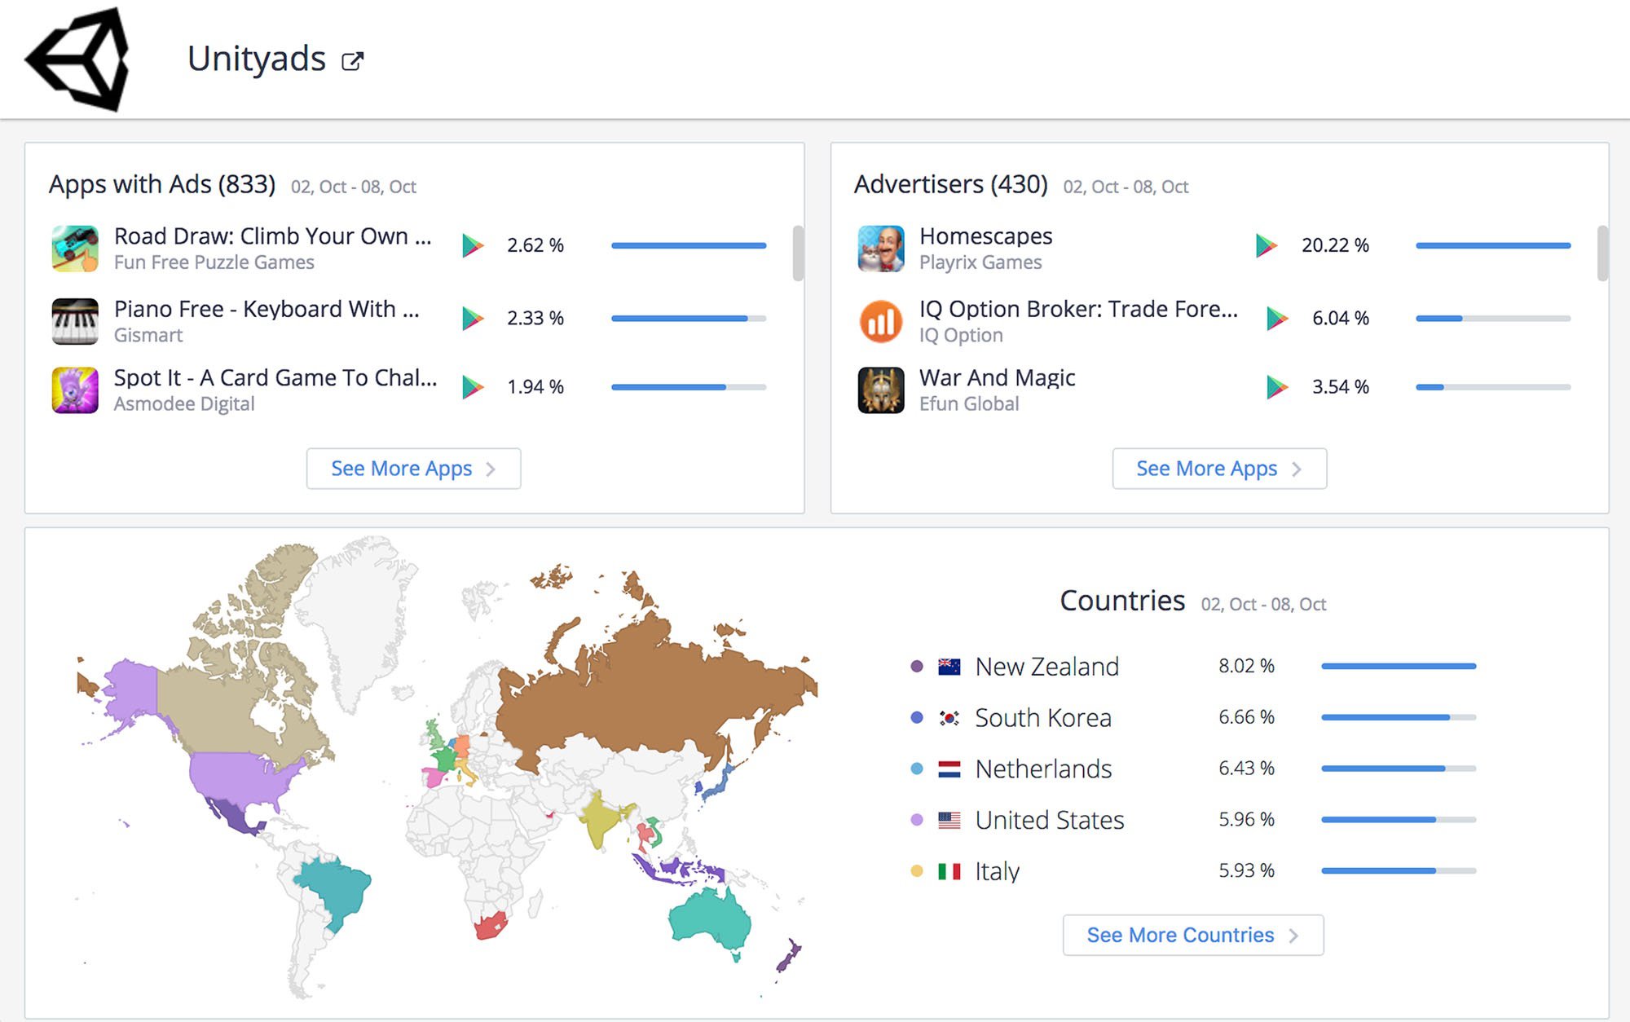The width and height of the screenshot is (1630, 1022).
Task: Click the New Zealand purple legend dot
Action: coord(917,667)
